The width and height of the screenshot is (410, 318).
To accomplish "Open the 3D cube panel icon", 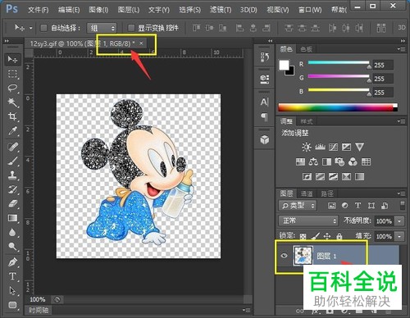I will (x=264, y=140).
